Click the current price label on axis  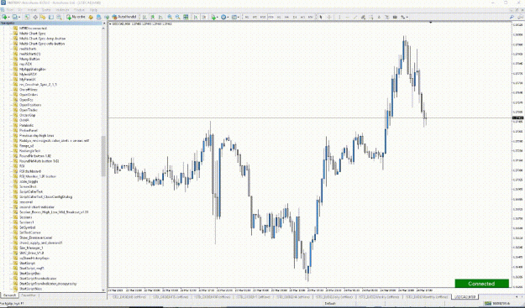(518, 117)
